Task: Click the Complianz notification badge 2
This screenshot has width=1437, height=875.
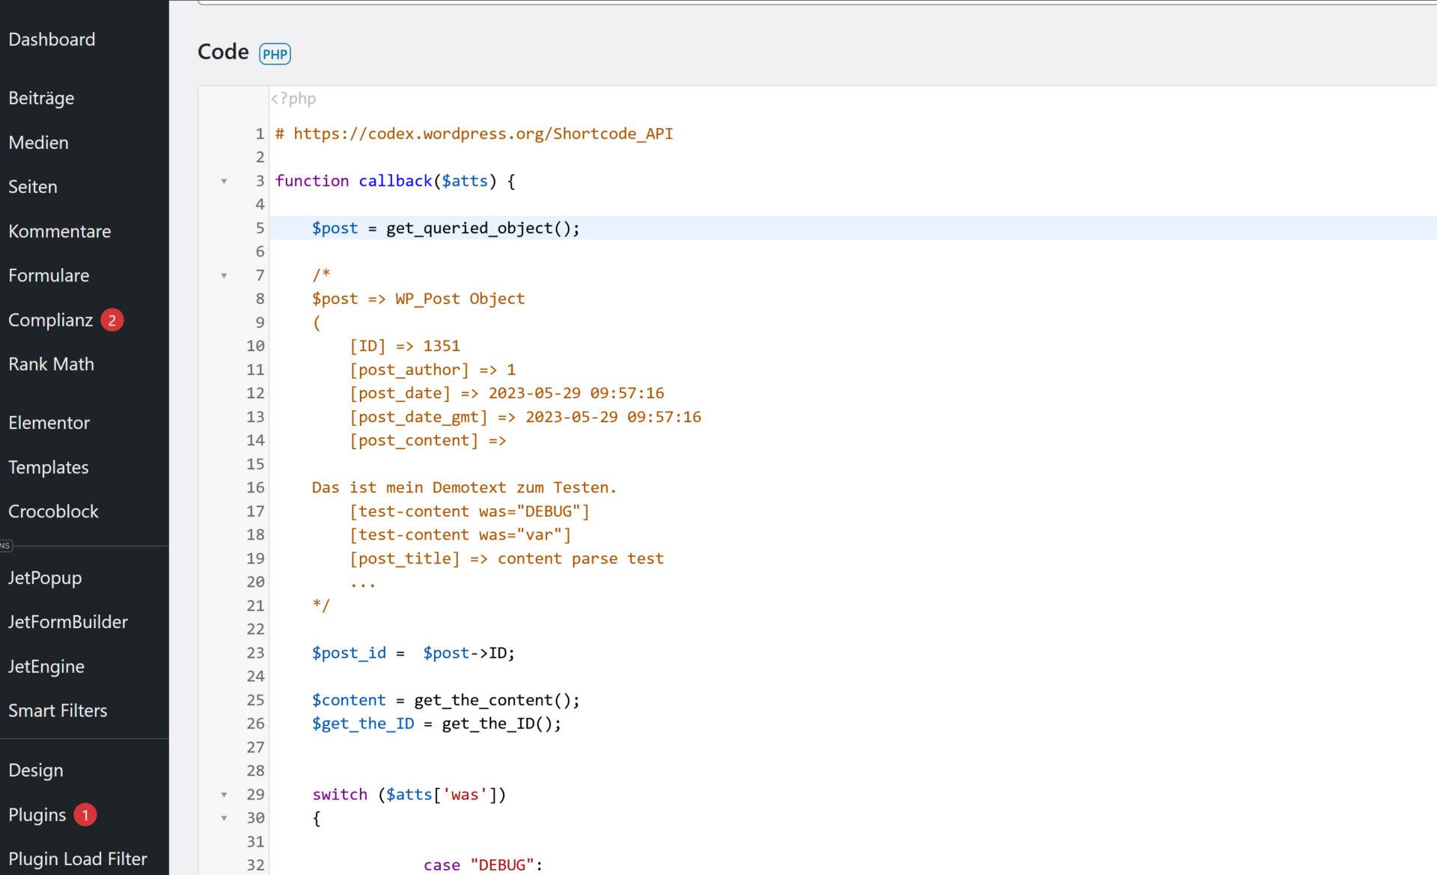Action: 112,320
